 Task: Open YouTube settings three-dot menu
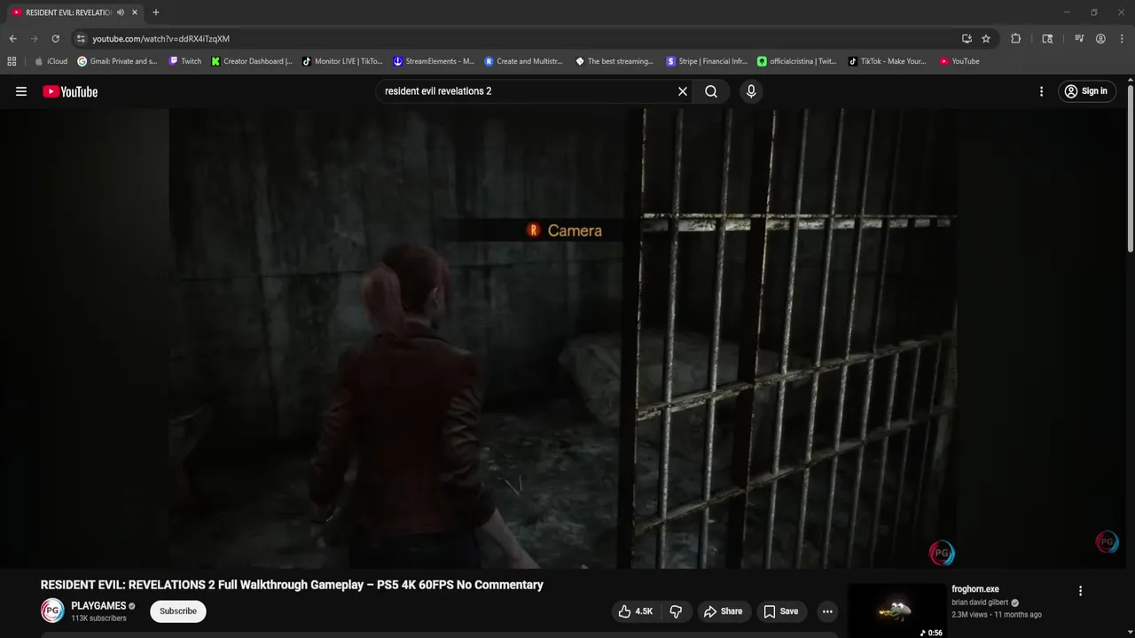[x=1042, y=91]
